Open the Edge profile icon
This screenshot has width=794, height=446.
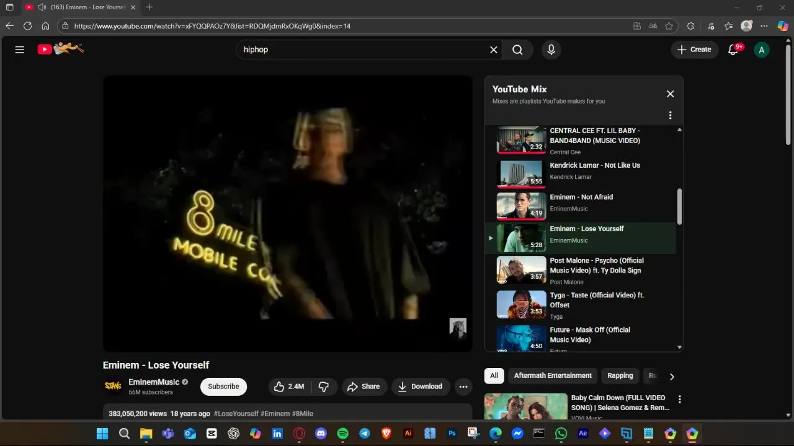click(746, 26)
